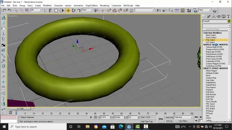The width and height of the screenshot is (232, 130).
Task: Click the X coordinate spinner arrows
Action: click(111, 117)
